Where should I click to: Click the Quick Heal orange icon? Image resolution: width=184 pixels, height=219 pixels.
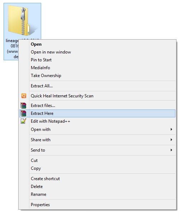click(x=24, y=96)
